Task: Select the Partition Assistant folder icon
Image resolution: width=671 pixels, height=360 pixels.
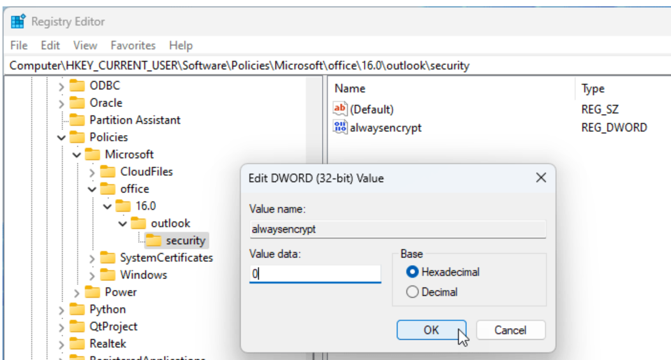Action: tap(77, 120)
